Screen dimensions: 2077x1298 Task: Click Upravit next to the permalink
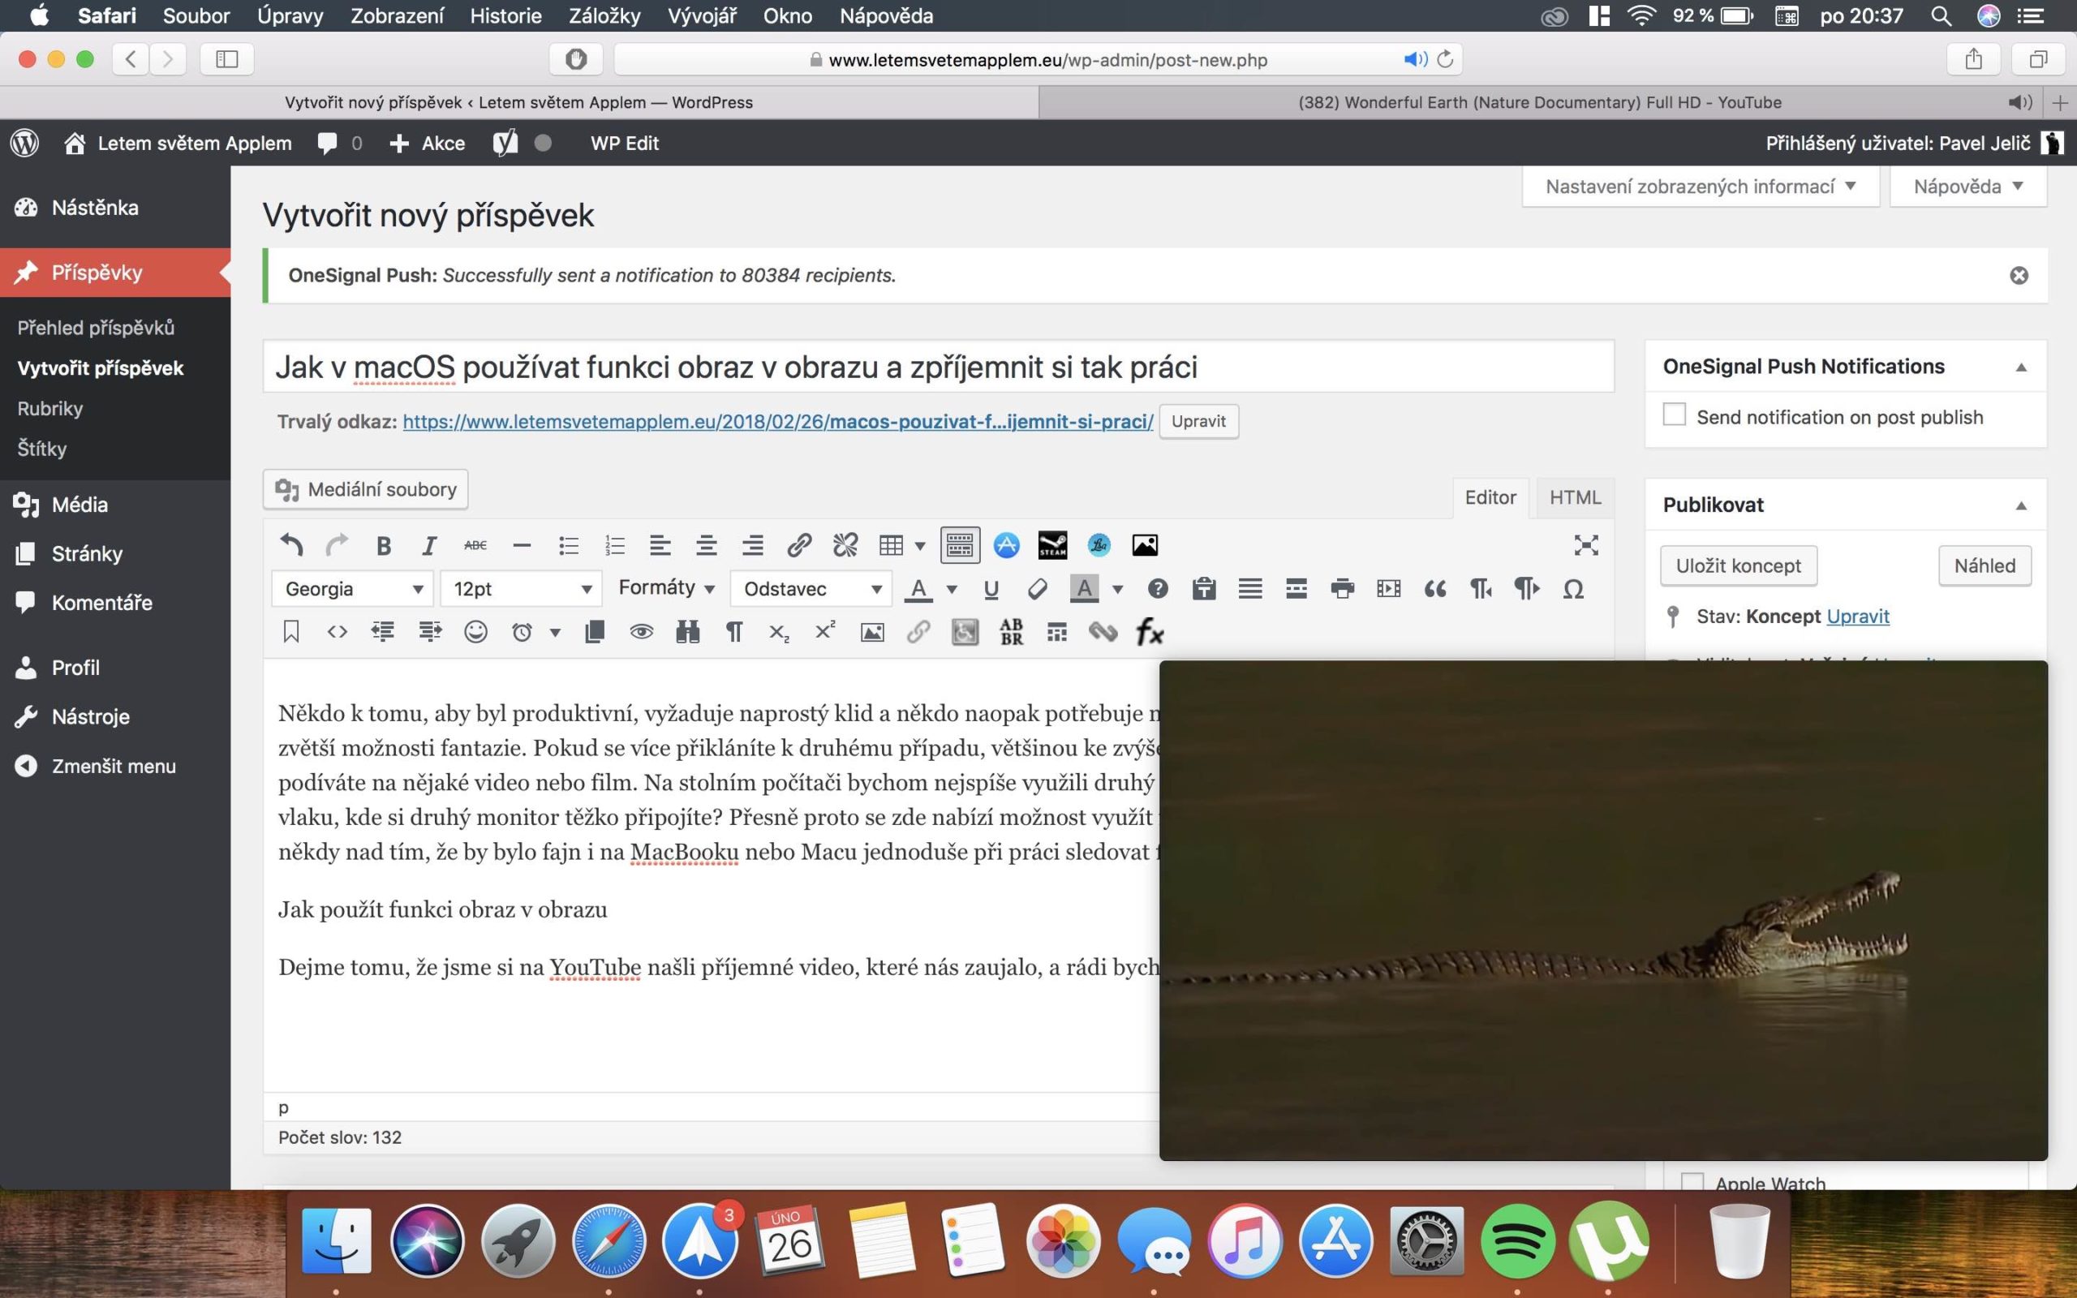[x=1198, y=422]
